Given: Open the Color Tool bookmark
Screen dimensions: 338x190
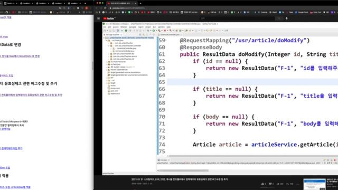Looking at the screenshot, I should pyautogui.click(x=316, y=12).
